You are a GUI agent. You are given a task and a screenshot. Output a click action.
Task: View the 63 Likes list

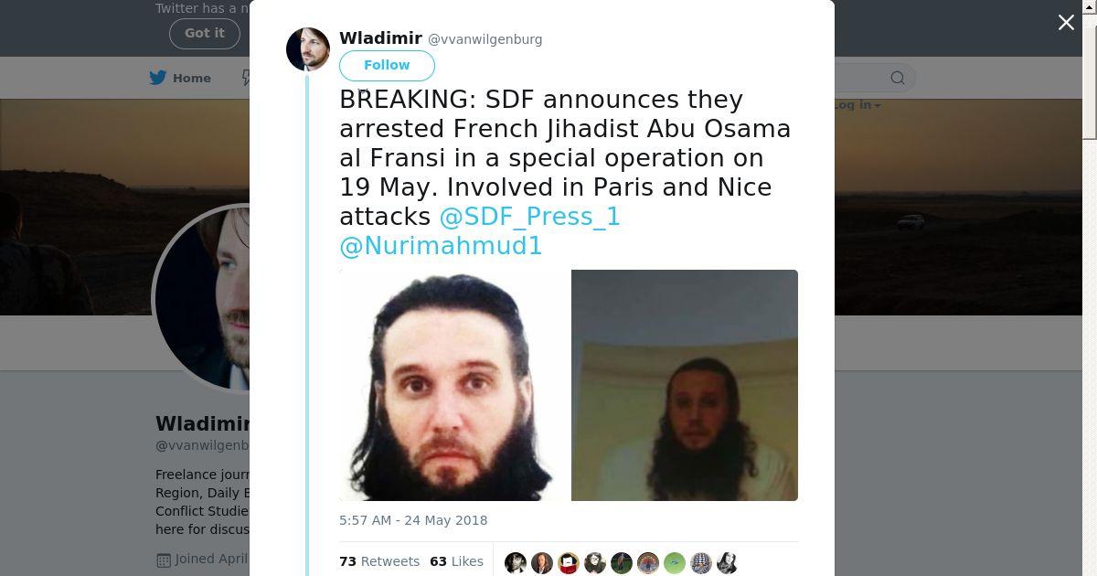click(456, 561)
